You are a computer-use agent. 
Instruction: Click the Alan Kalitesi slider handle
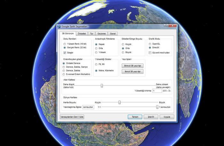click(102, 85)
